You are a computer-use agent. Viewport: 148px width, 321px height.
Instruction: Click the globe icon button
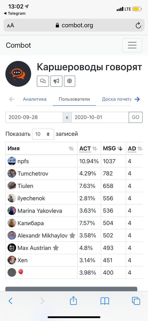[x=70, y=81]
